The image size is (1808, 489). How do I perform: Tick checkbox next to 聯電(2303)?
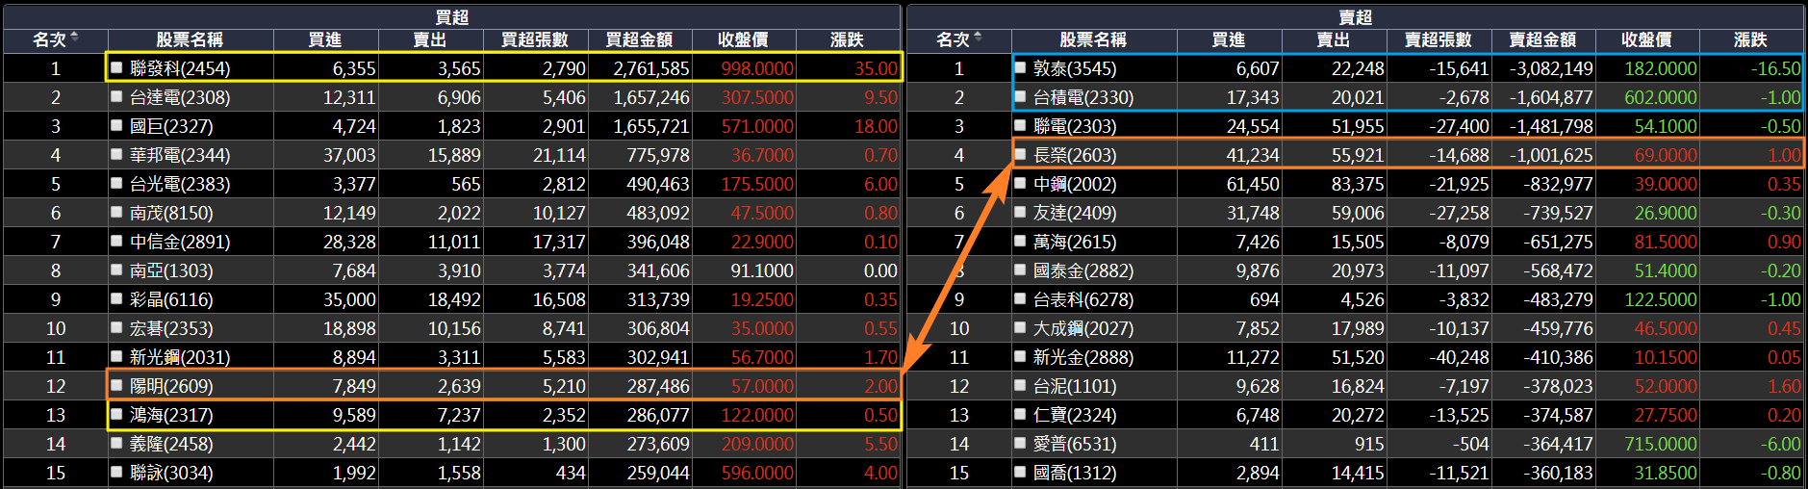[x=1020, y=126]
